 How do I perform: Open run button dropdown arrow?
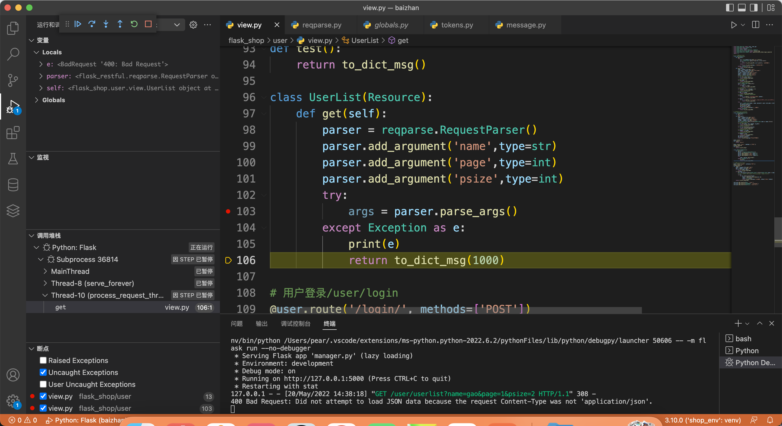coord(743,25)
